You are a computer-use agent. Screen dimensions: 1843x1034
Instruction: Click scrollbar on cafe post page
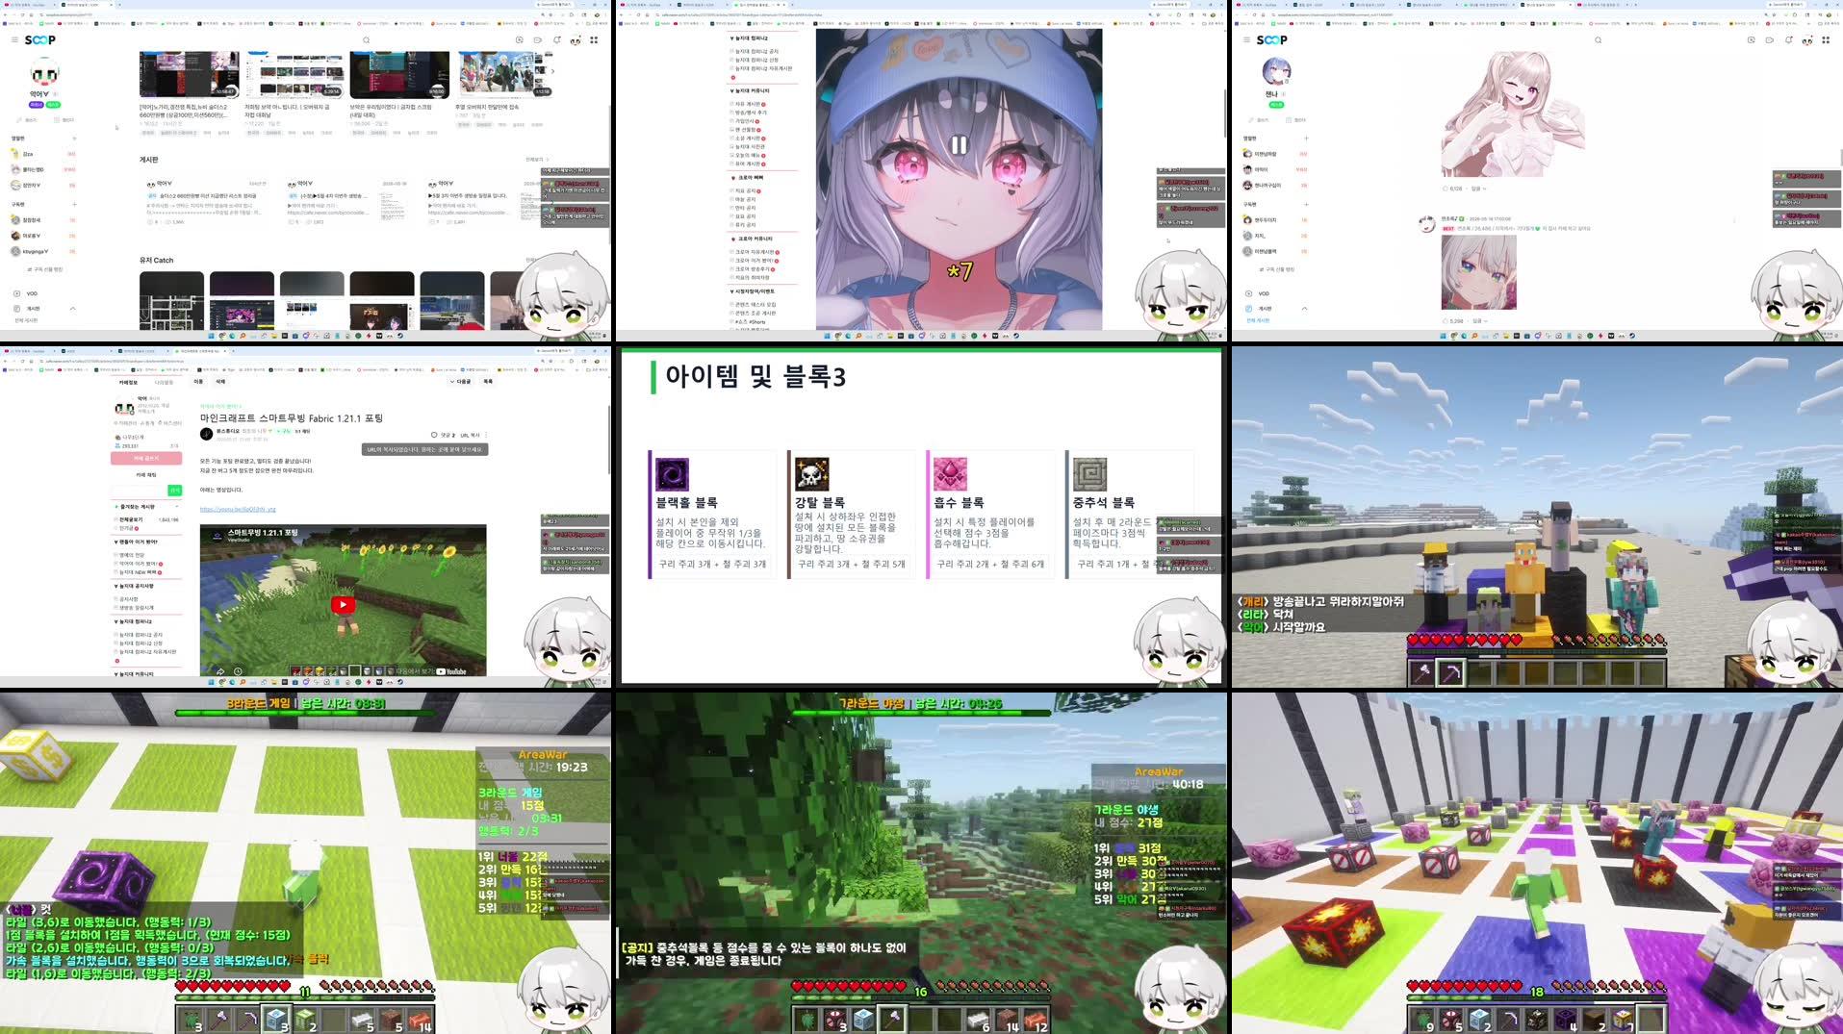coord(608,438)
